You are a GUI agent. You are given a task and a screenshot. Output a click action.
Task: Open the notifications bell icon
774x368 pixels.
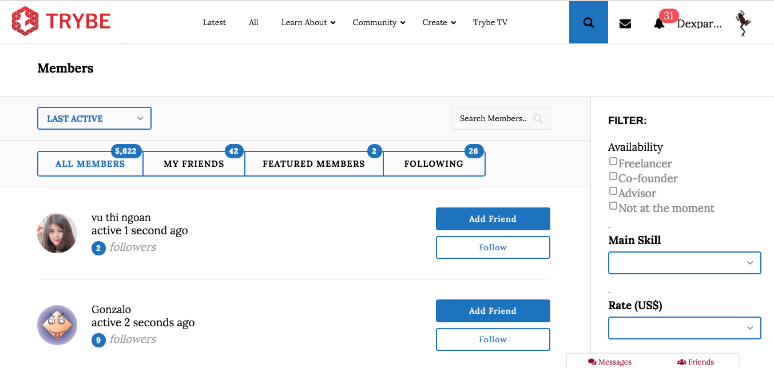pos(659,23)
